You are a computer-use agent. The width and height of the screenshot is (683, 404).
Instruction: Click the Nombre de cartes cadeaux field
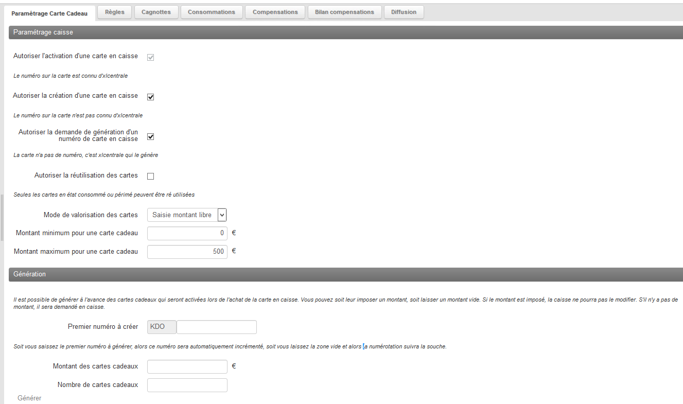187,385
